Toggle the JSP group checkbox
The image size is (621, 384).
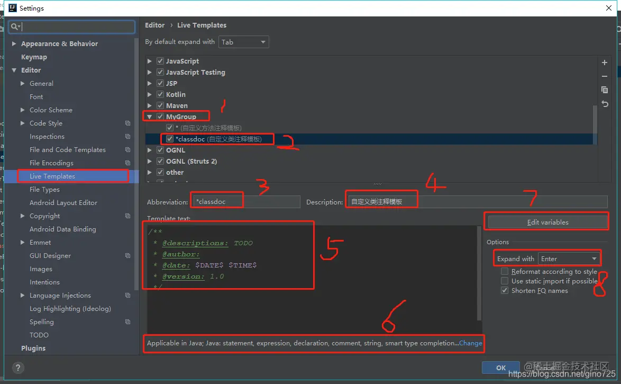160,83
